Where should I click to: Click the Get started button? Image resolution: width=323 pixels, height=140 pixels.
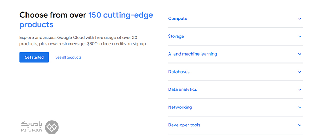coord(34,57)
